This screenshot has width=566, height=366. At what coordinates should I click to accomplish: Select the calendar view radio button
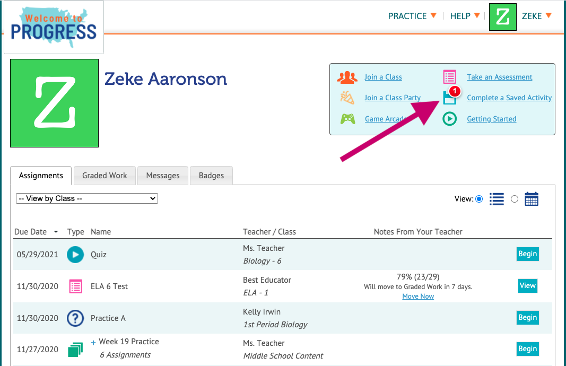(x=515, y=199)
